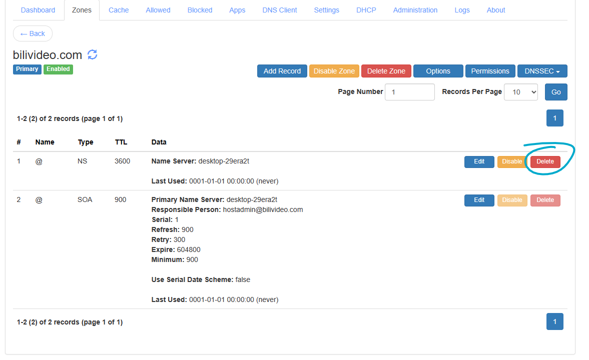Click the Type column header

point(85,142)
